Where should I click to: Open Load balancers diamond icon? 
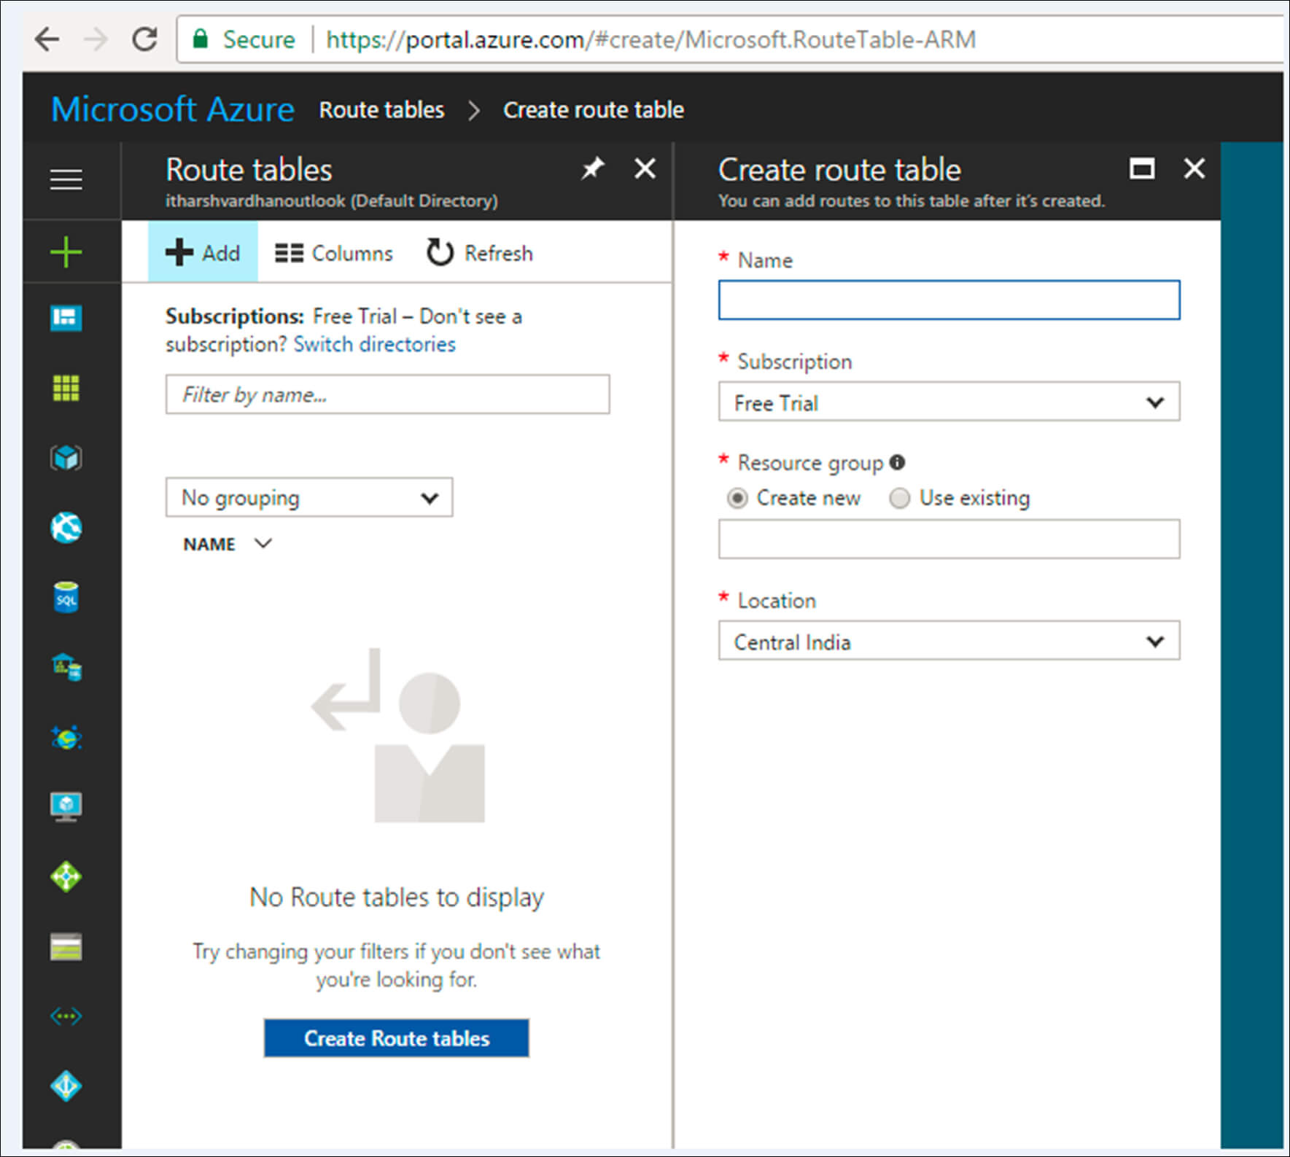pos(66,876)
